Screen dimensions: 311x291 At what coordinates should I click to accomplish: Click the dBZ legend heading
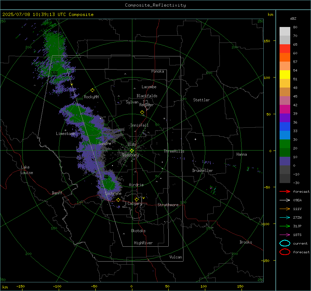(293, 18)
